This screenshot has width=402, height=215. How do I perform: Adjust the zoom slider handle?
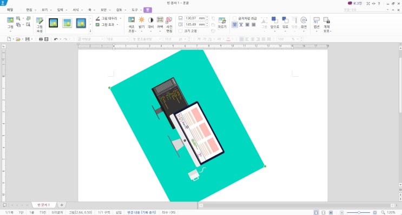click(x=359, y=212)
